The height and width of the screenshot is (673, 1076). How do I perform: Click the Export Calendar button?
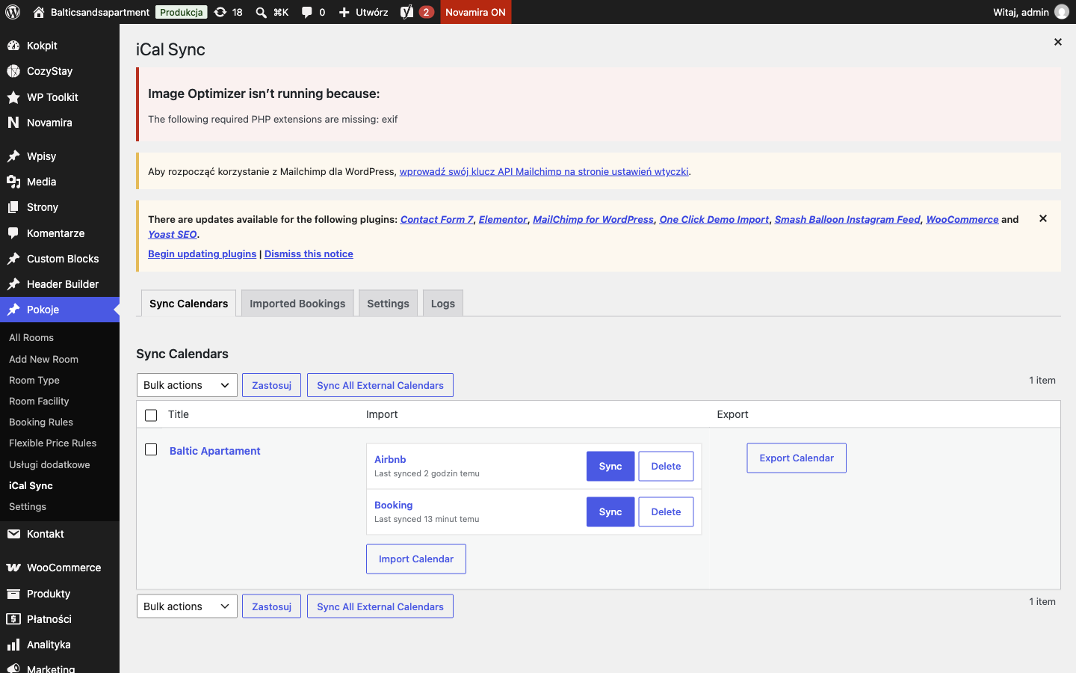coord(797,458)
